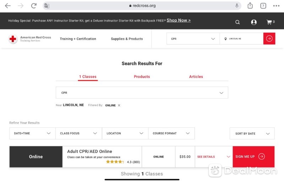Expand the LOCATION filter

(125, 133)
